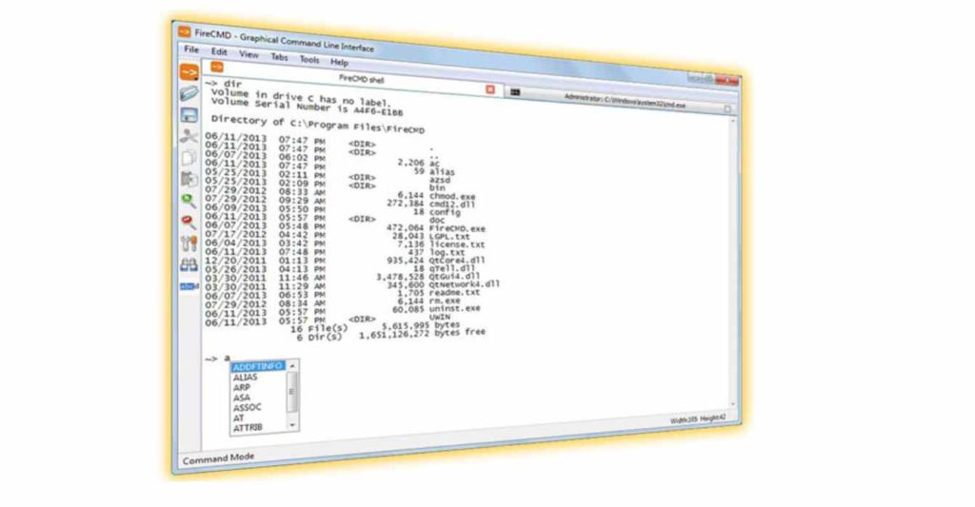975x507 pixels.
Task: Click the blue save disk icon in sidebar
Action: point(189,115)
